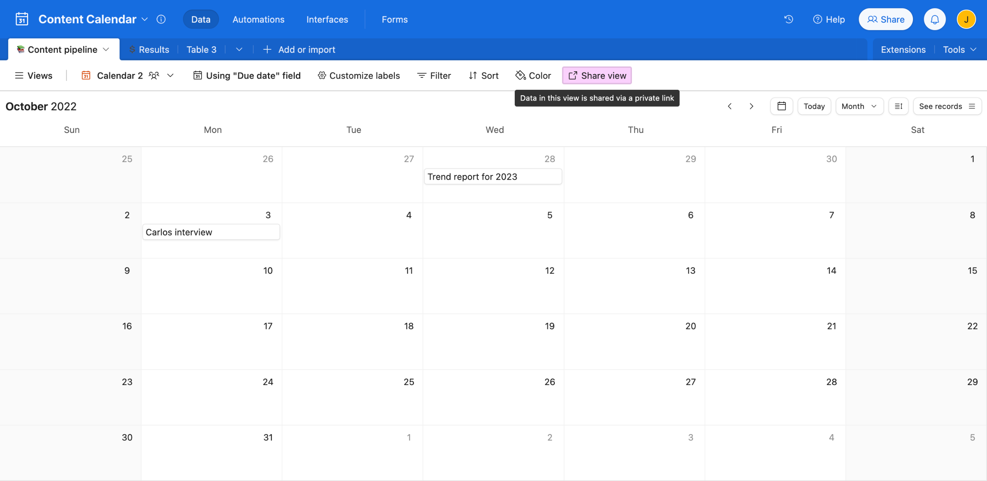
Task: Open Calendar 2 view options chevron
Action: pyautogui.click(x=170, y=76)
